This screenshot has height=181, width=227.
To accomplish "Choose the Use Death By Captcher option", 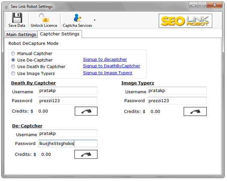I will (x=14, y=67).
